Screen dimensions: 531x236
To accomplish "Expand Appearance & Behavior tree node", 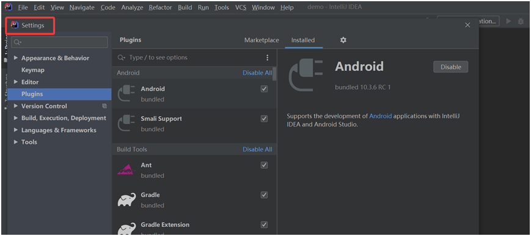I will [15, 58].
